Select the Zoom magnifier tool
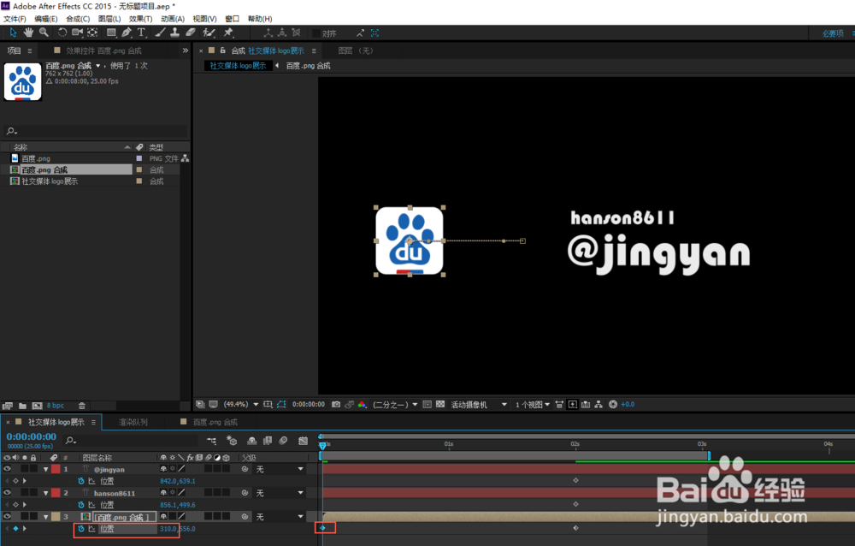The height and width of the screenshot is (546, 855). tap(44, 33)
